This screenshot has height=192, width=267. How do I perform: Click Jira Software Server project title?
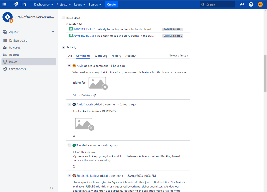click(34, 17)
